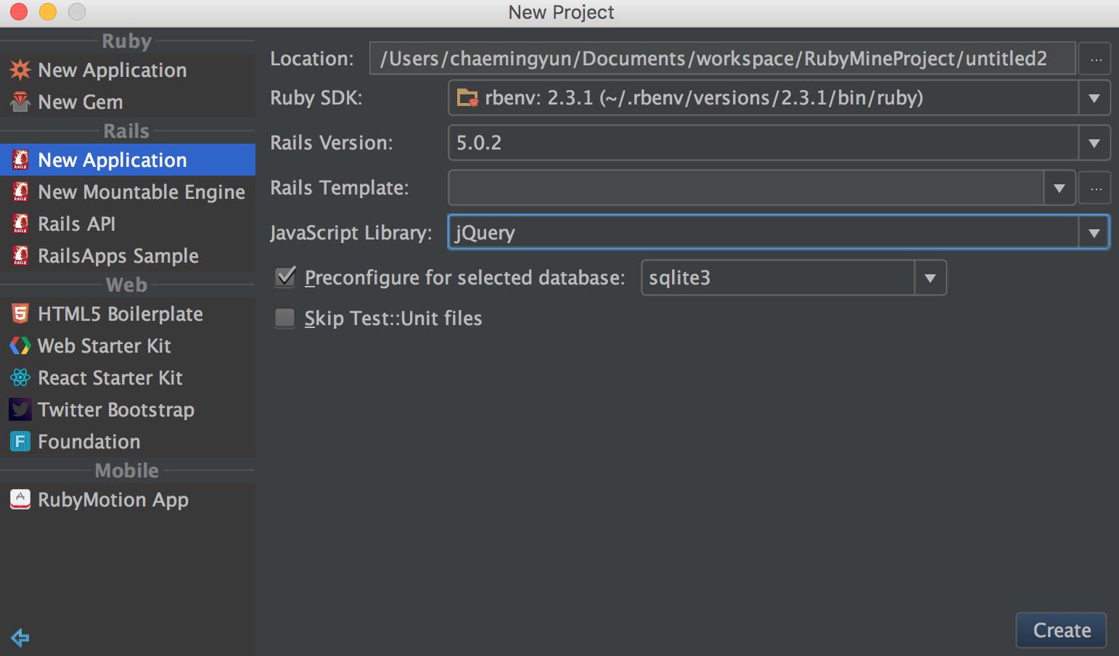Open the Rails Template dropdown arrow

tap(1059, 188)
